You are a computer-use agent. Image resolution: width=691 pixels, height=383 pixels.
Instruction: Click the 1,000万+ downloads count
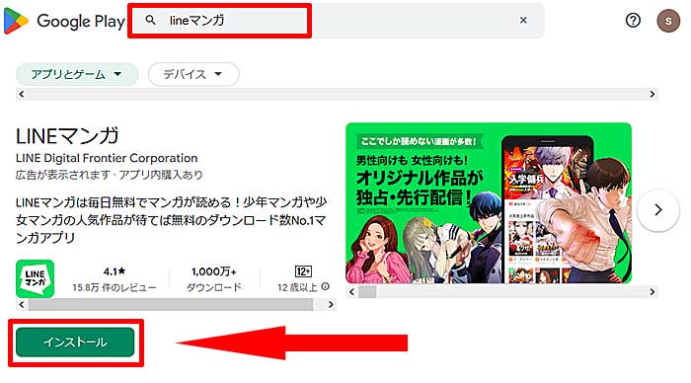pyautogui.click(x=214, y=271)
